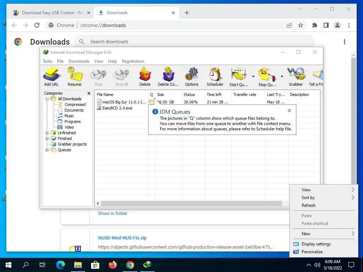Toggle Chrome's side panel icon
The width and height of the screenshot is (363, 272).
(326, 25)
